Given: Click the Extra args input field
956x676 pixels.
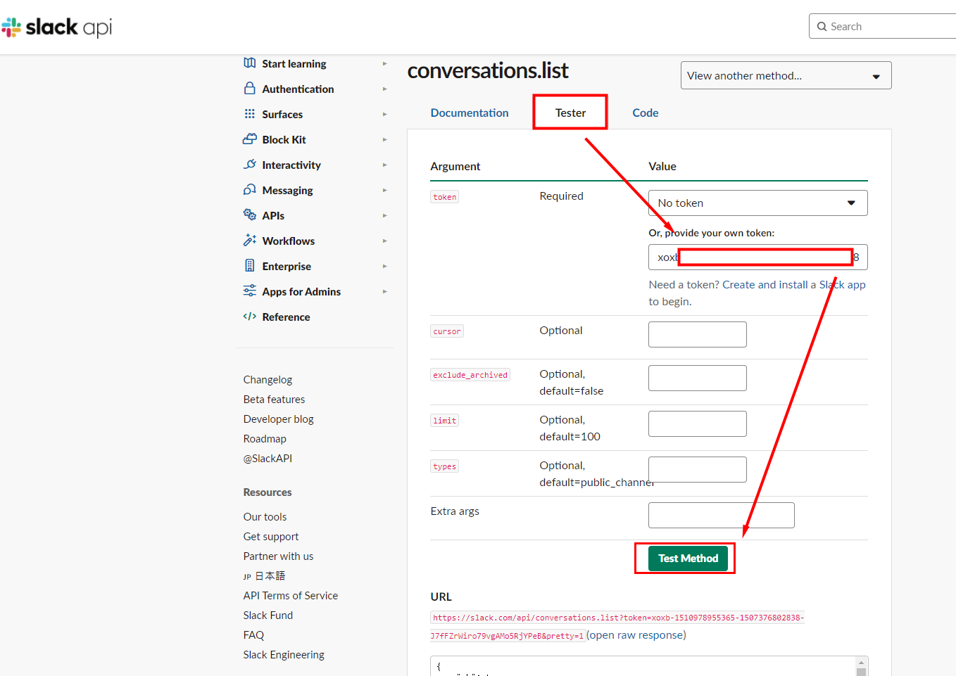Looking at the screenshot, I should (x=721, y=515).
